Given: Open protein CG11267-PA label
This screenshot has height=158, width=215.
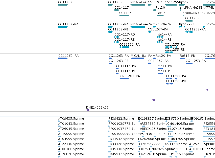Looking at the screenshot, I should 158,61.
